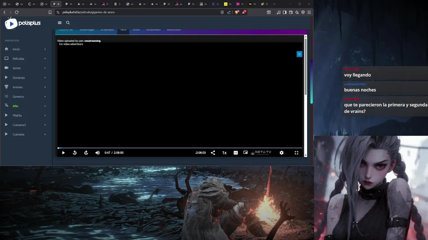Viewport: 428px width, 240px height.
Task: Expand the Año submenu arrow
Action: tap(45, 106)
